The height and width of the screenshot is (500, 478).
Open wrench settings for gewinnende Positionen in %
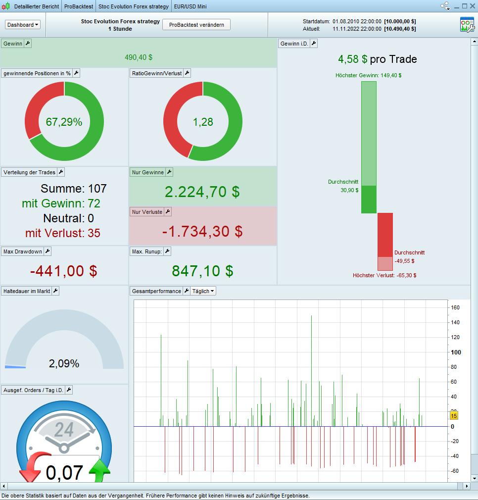(x=76, y=73)
